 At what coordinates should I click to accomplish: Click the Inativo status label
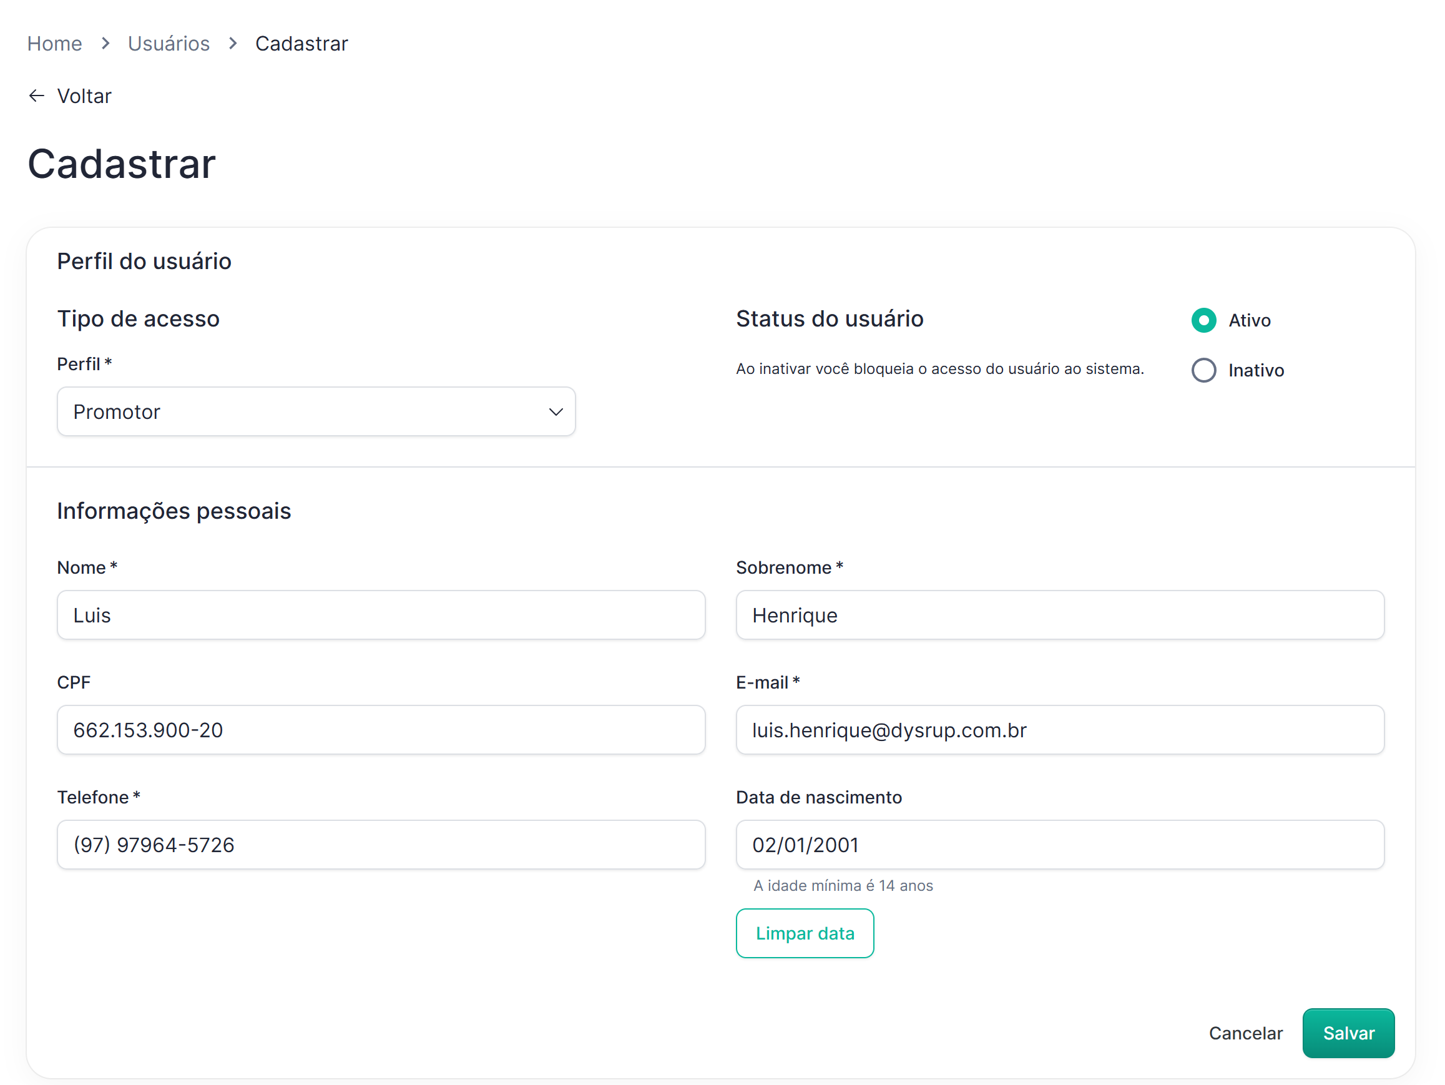pos(1255,370)
